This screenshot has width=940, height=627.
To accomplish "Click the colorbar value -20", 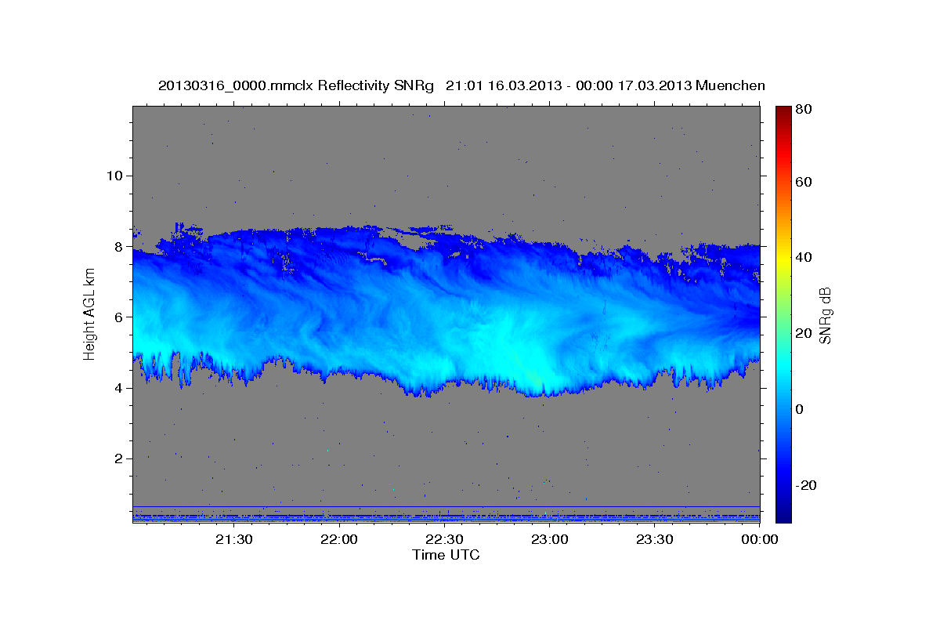I will [805, 485].
